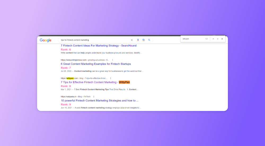Click the Google logo
Screen dimensions: 265x146
[46, 40]
